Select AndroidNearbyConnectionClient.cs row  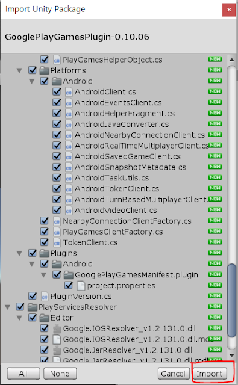click(114, 135)
